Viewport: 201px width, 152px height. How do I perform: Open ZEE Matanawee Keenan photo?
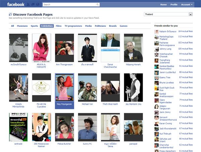pos(42,127)
